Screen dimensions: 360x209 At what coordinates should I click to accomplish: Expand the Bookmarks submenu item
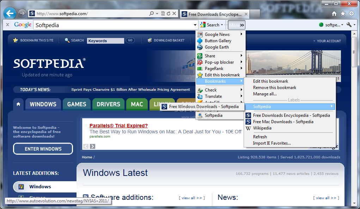click(x=220, y=81)
